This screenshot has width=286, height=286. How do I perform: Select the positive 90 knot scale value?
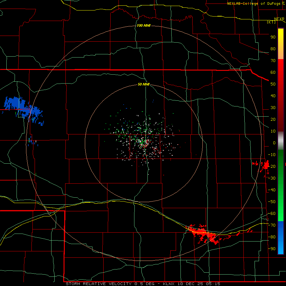tap(273, 37)
